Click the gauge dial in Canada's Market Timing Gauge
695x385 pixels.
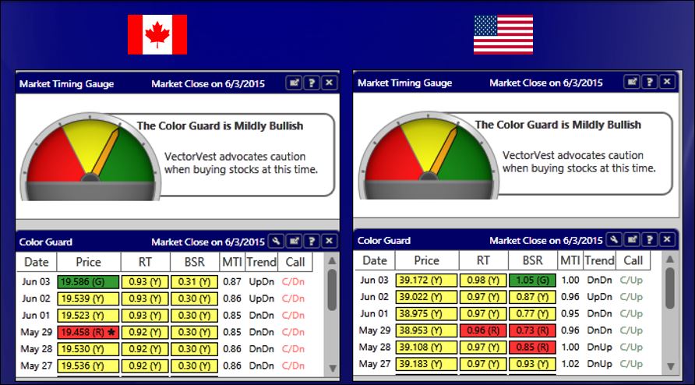click(90, 157)
